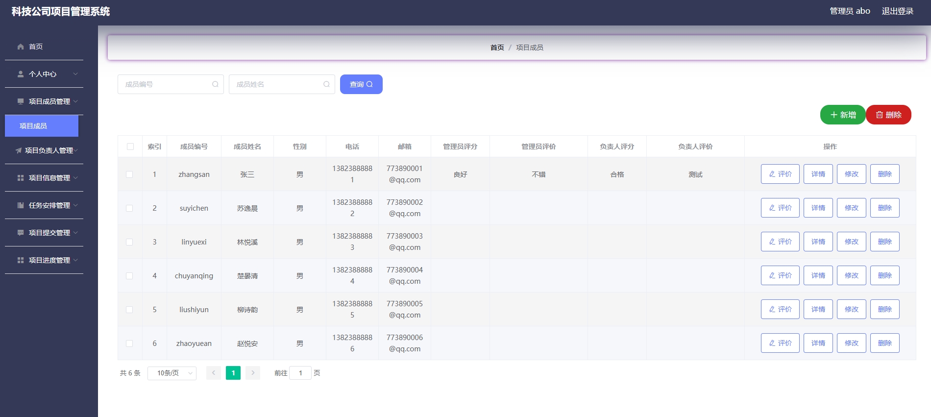The width and height of the screenshot is (931, 417).
Task: Go to 首页 in the sidebar menu
Action: [x=44, y=47]
